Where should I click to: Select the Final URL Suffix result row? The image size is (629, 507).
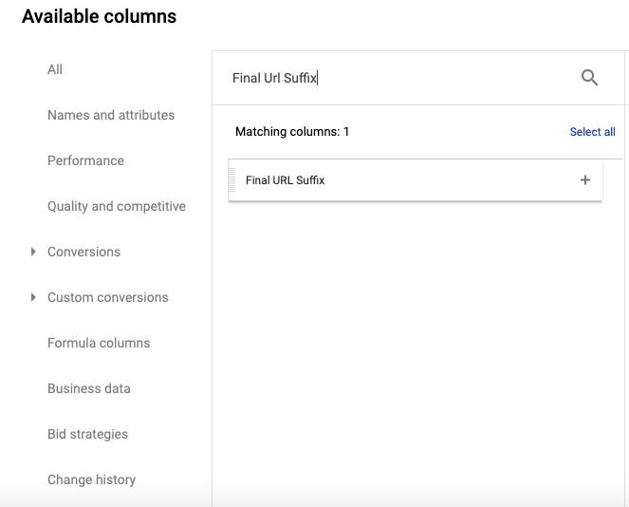coord(416,180)
